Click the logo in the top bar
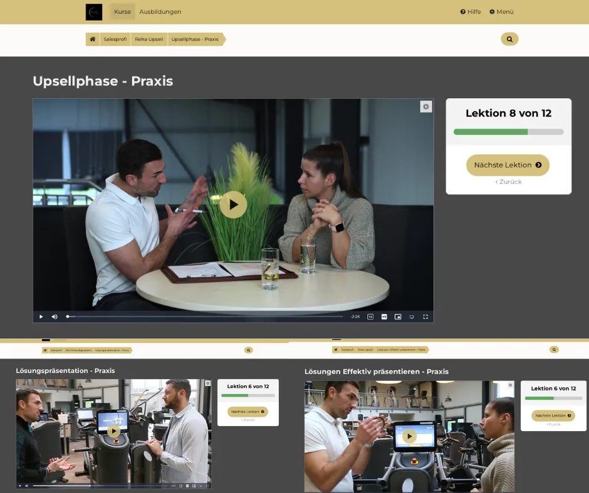589x493 pixels. coord(94,12)
